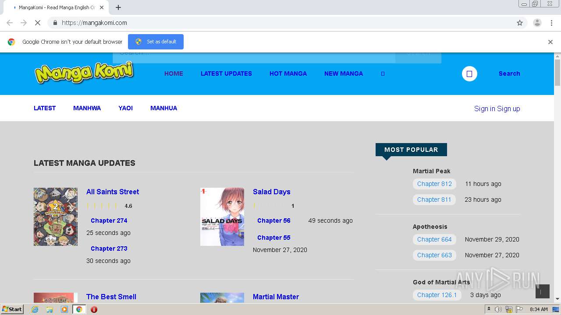Dismiss the default browser notification bar
Screen dimensions: 561x315
click(550, 42)
